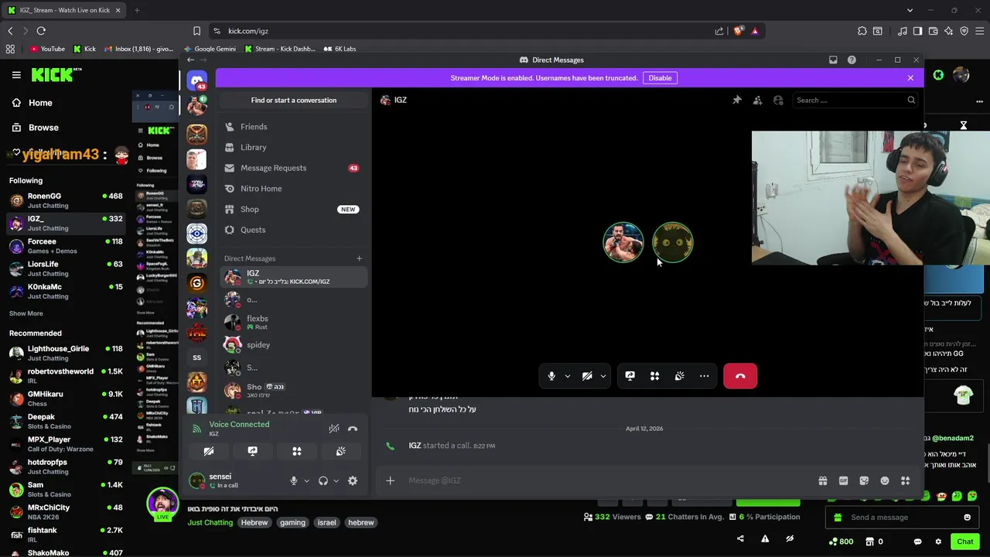Select the IGZ direct message row
Viewport: 990px width, 557px height.
click(x=294, y=277)
